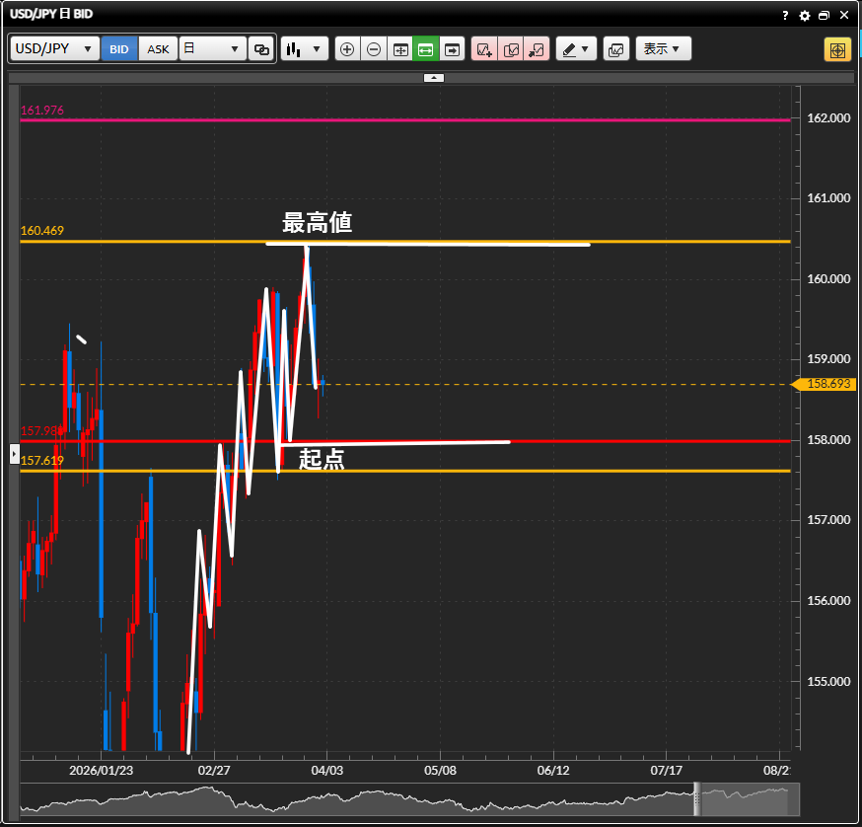Click the zoom out minus icon

tap(374, 49)
